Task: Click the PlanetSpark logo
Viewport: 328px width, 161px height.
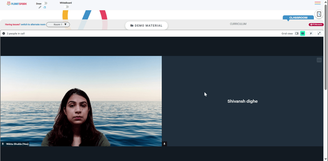Action: pyautogui.click(x=17, y=4)
